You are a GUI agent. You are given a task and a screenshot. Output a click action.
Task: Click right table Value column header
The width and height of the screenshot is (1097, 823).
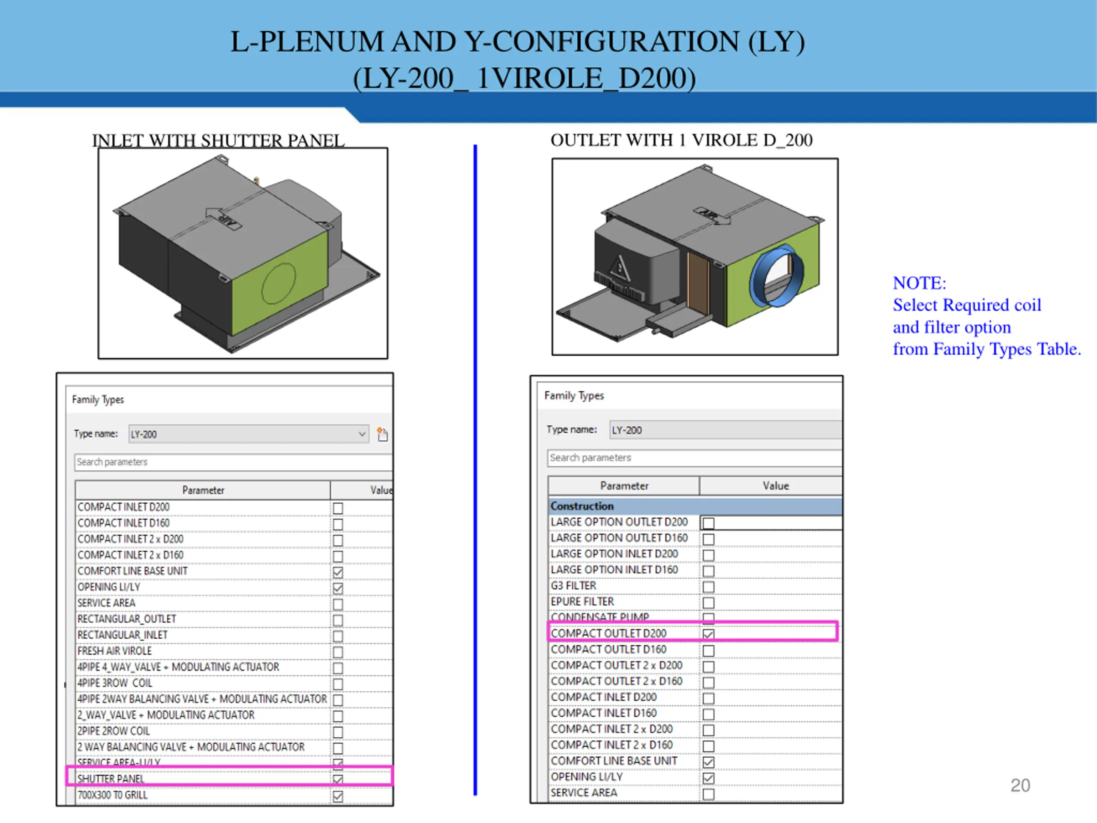(x=775, y=486)
